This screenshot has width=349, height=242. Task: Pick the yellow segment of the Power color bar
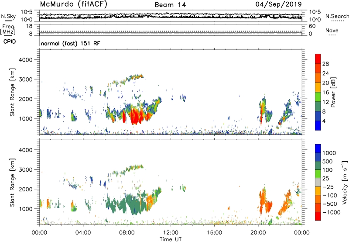(318, 87)
